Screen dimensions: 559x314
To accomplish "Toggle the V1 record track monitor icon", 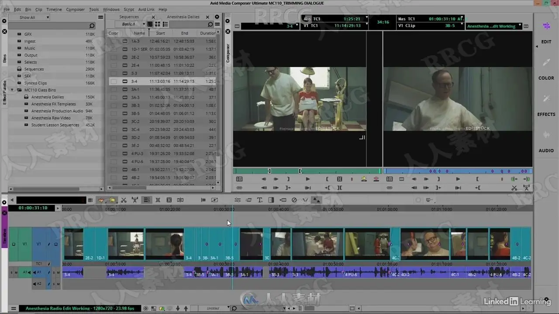I will [x=56, y=244].
